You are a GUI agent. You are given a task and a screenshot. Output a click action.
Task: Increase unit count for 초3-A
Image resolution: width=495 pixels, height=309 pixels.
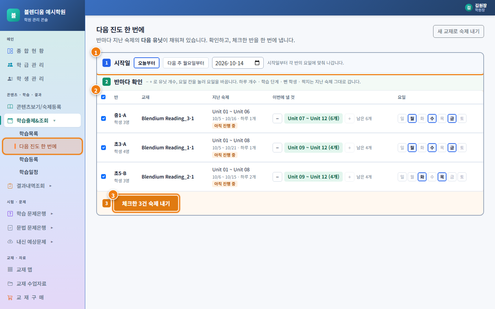coord(350,148)
